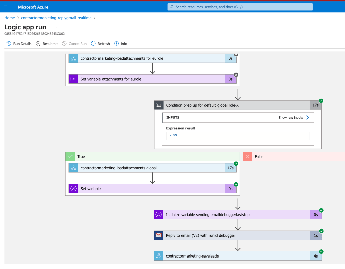Resubmit the logic app run
Image resolution: width=345 pixels, height=269 pixels.
coord(47,43)
